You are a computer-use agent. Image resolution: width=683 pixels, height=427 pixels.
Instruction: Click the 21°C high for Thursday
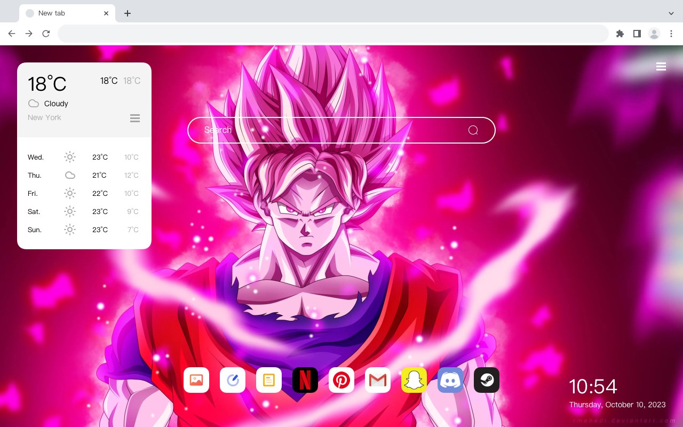pos(99,175)
